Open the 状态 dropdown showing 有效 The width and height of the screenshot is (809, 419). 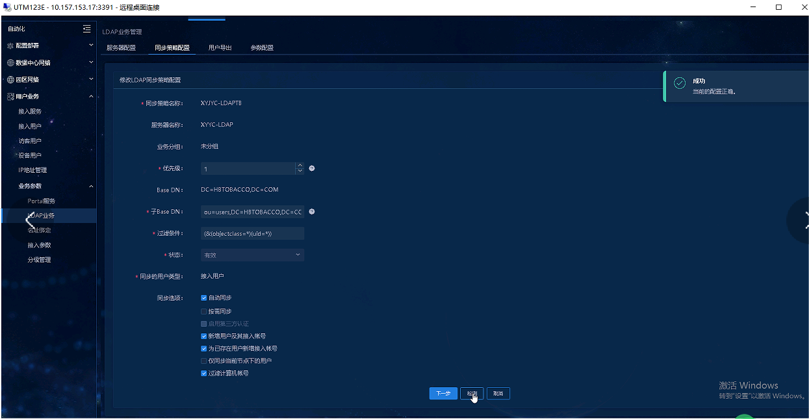click(253, 255)
